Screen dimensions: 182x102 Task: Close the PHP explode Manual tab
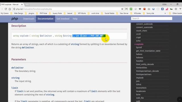pos(22,5)
